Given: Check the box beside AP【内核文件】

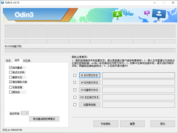Looking at the screenshot, I should point(75,83).
